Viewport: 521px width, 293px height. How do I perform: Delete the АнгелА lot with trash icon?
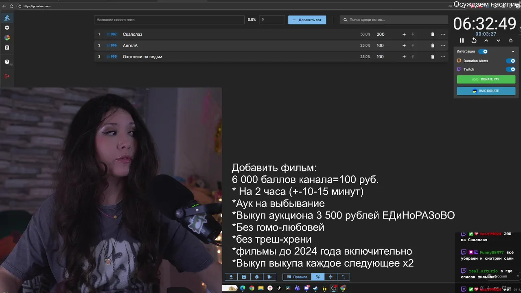coord(433,46)
